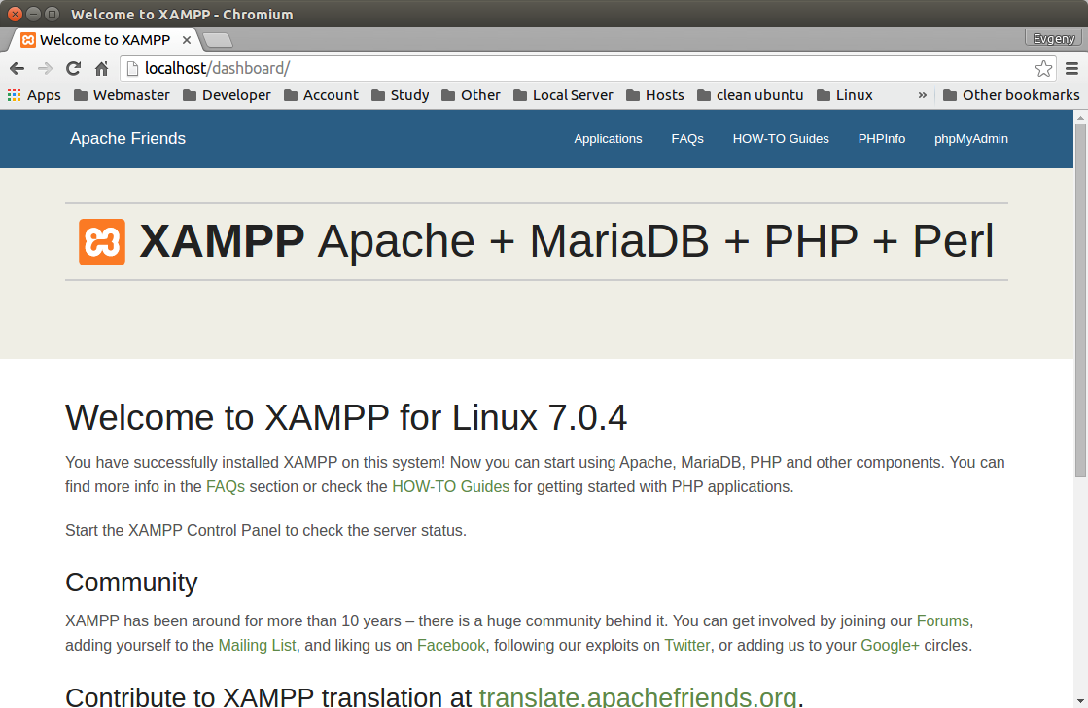Open the Developer bookmarks folder
This screenshot has width=1088, height=708.
tap(227, 95)
